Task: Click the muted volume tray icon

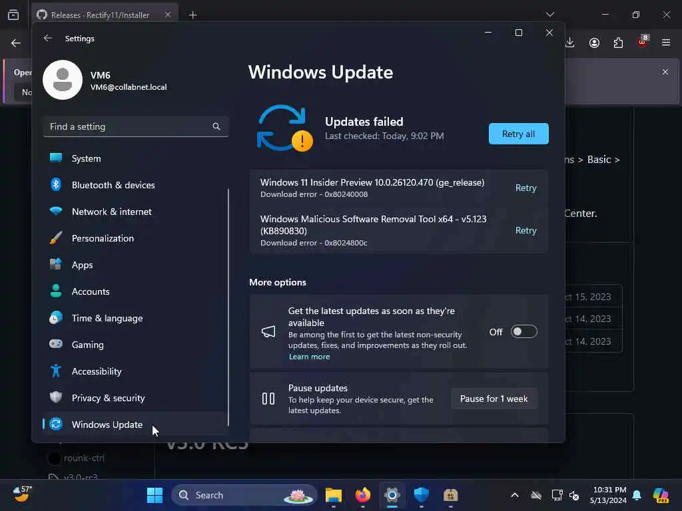Action: tap(574, 495)
